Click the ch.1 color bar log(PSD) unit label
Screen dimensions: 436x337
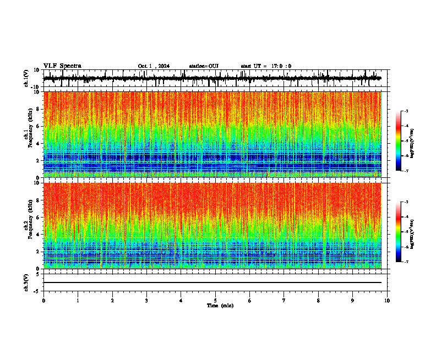click(x=412, y=144)
